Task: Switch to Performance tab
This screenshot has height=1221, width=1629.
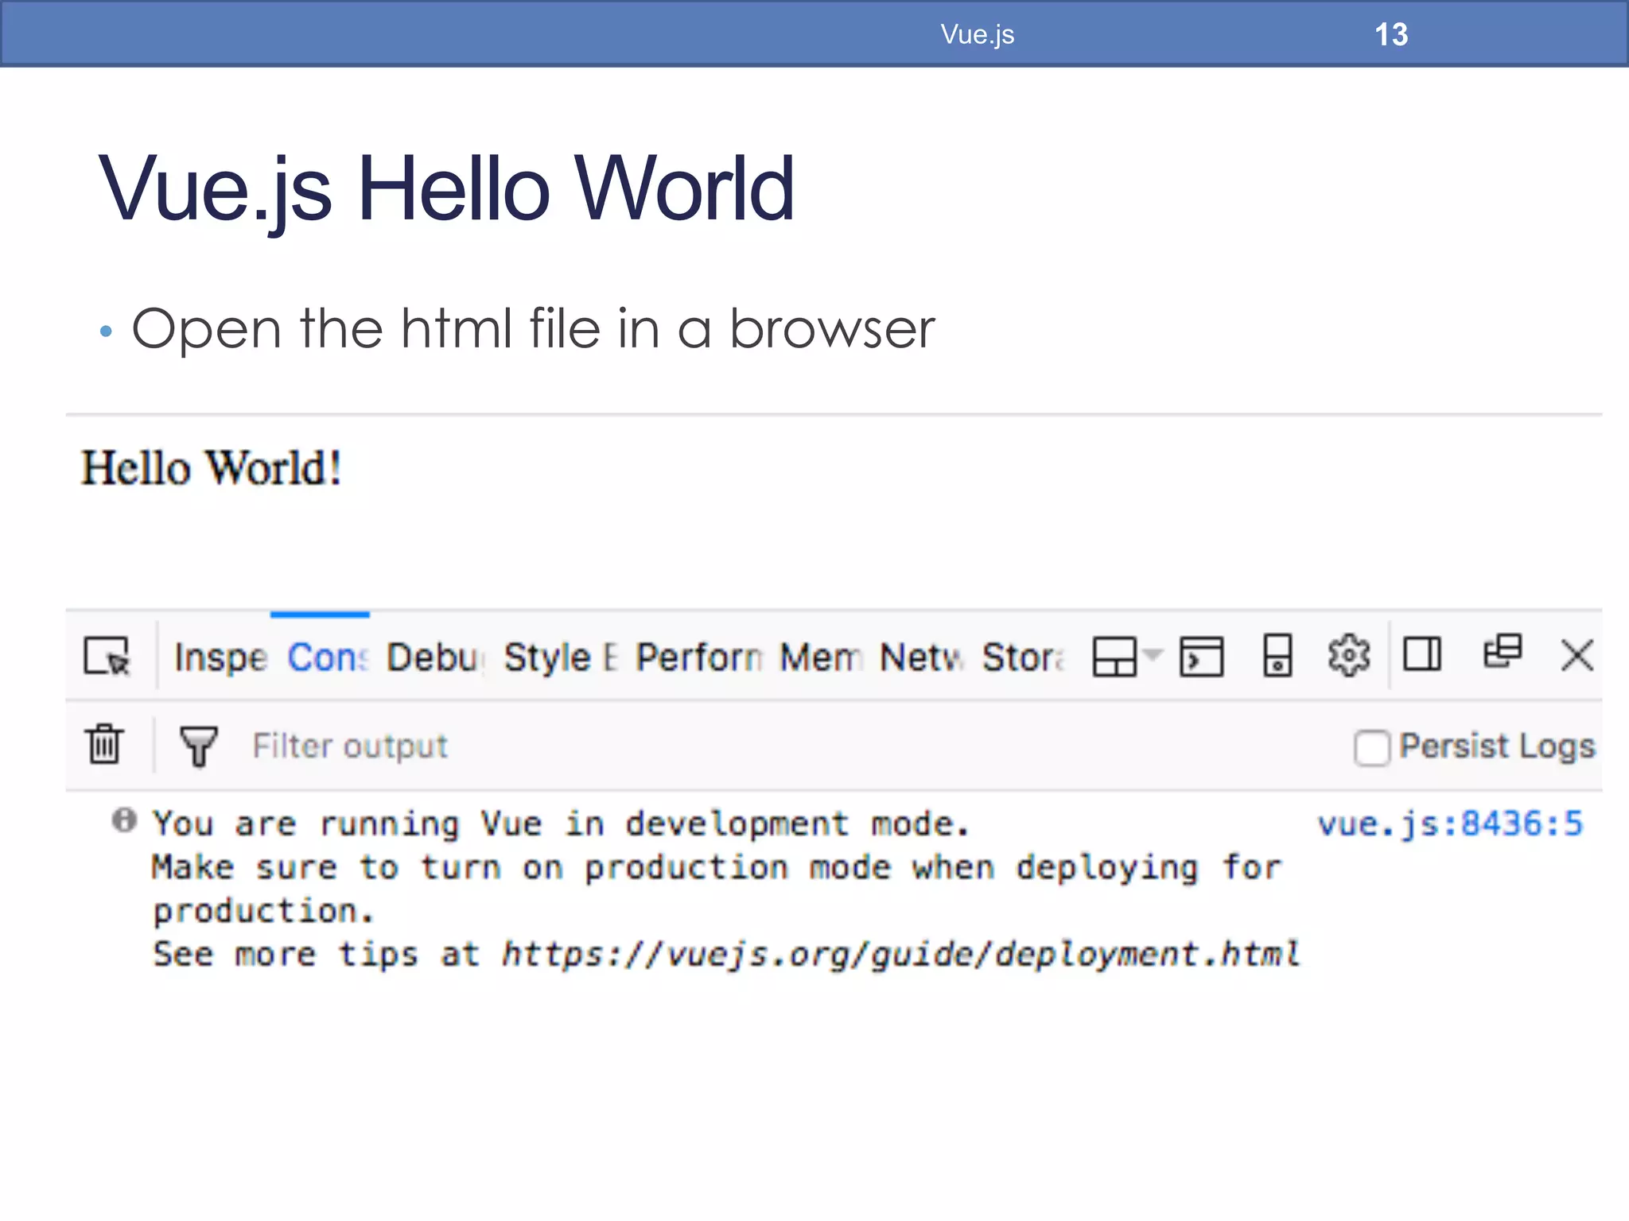Action: coord(698,657)
